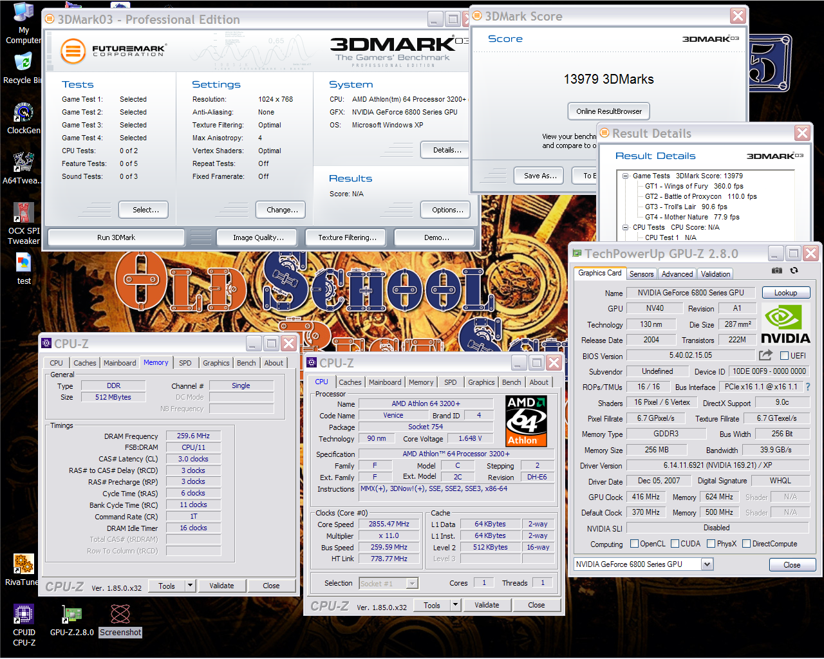Image resolution: width=824 pixels, height=659 pixels.
Task: Click Validate in CPU-Z Memory window
Action: (221, 586)
